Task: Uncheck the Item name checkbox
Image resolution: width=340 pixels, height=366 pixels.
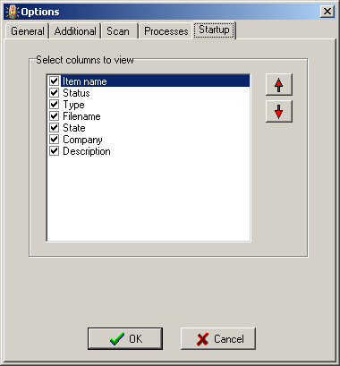Action: (54, 81)
